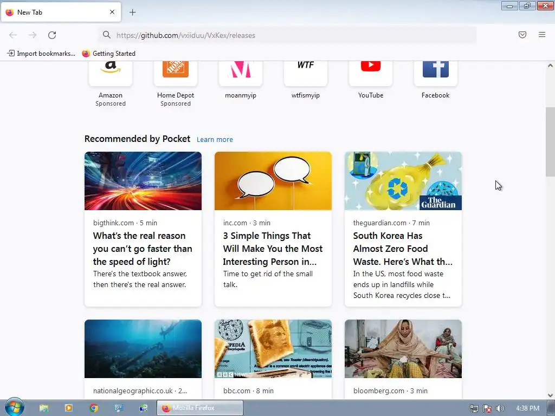This screenshot has width=555, height=416.
Task: Open Bloomberg article thumbnail
Action: pos(403,349)
